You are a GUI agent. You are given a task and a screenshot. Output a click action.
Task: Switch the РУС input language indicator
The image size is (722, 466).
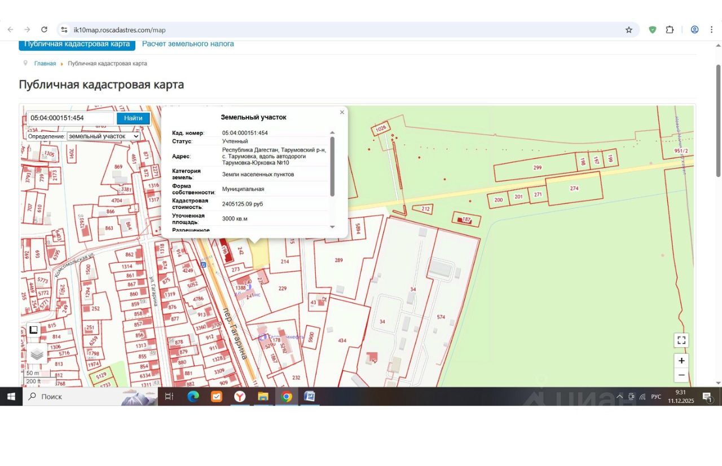(x=656, y=397)
